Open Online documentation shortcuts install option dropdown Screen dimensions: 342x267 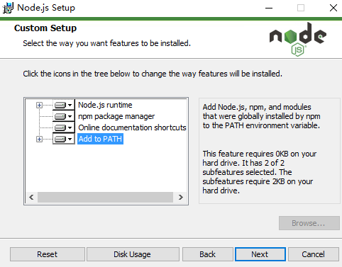click(x=63, y=127)
